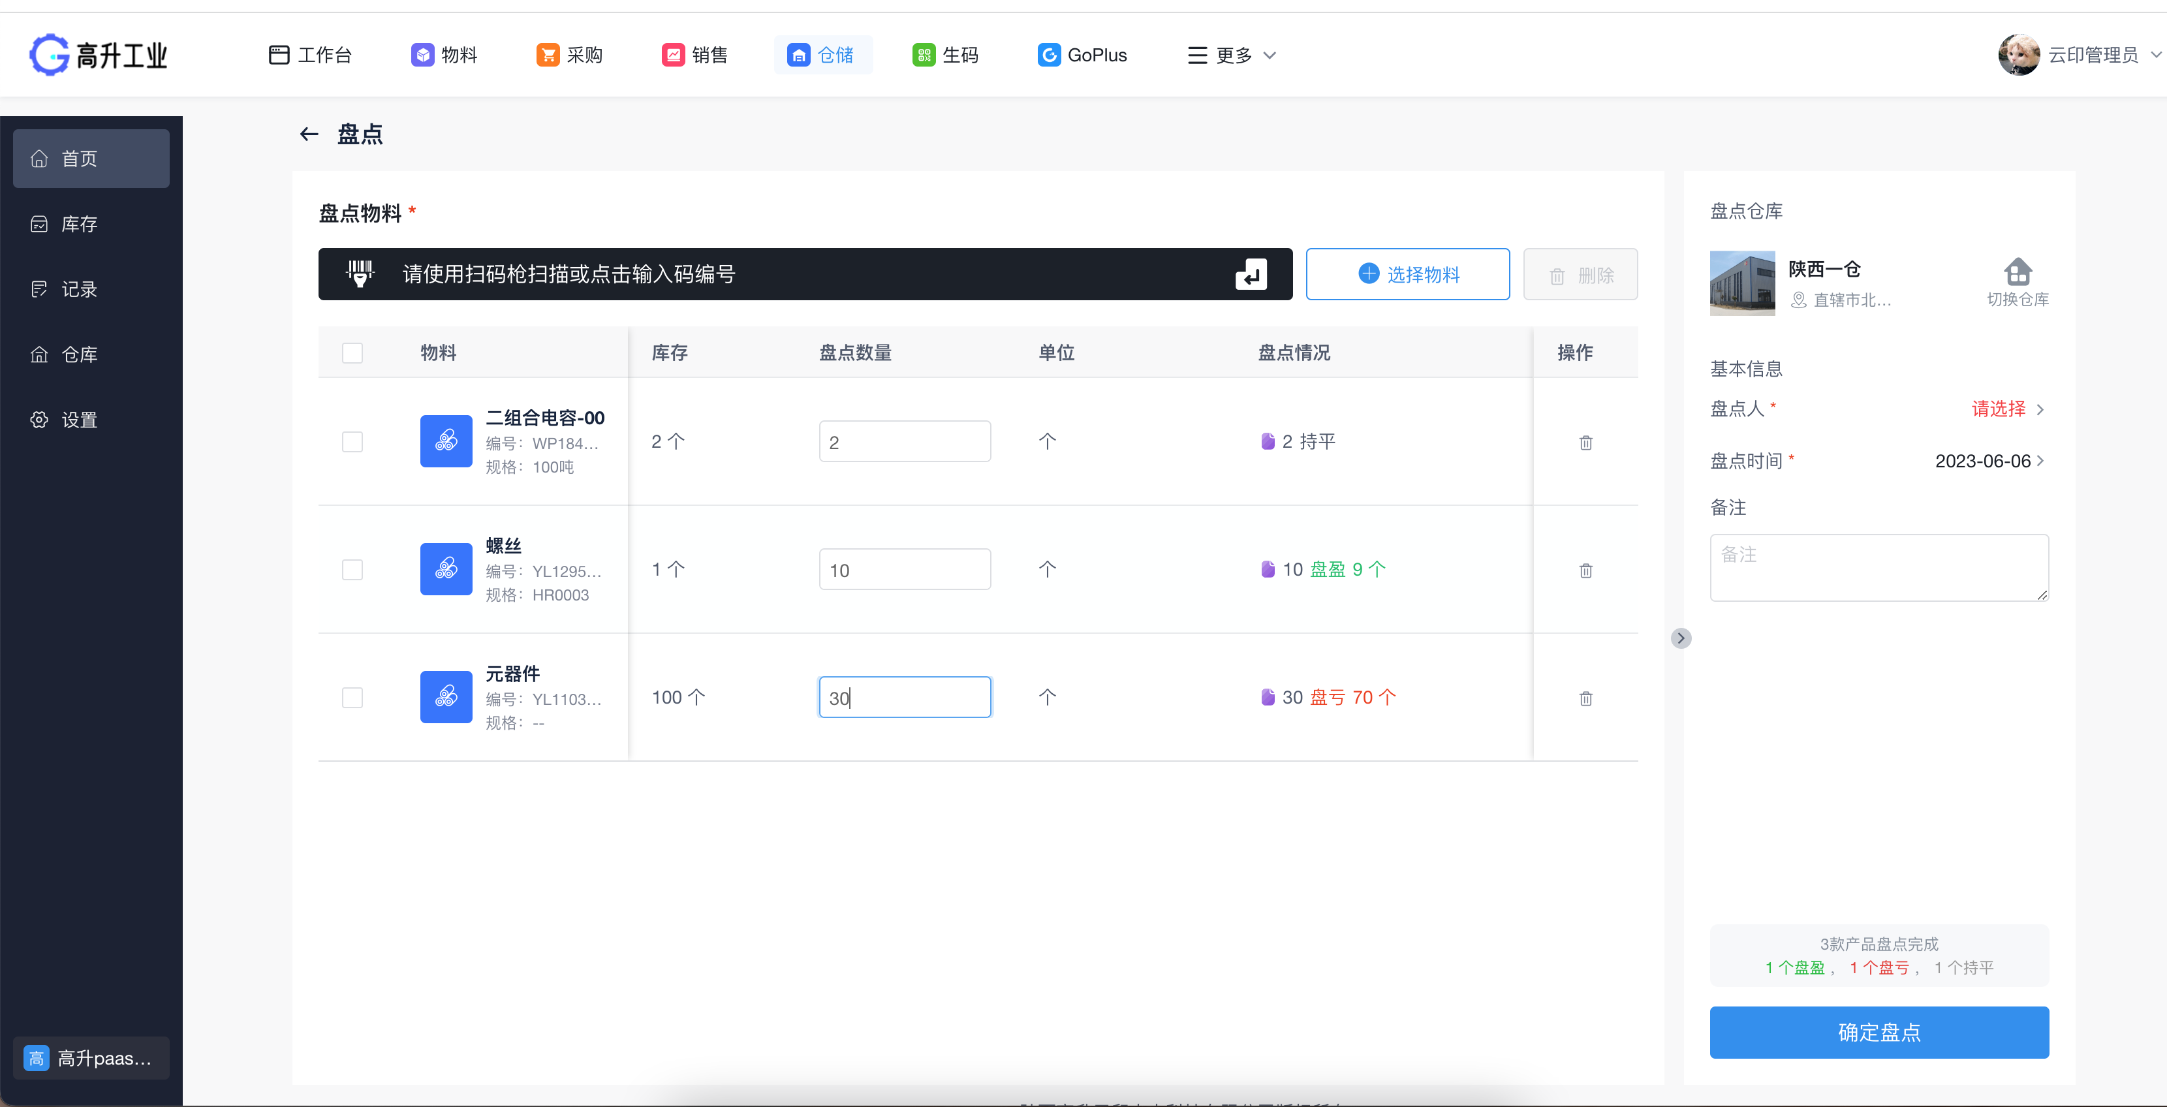Check the 二组合电容-00 row checkbox

click(352, 442)
